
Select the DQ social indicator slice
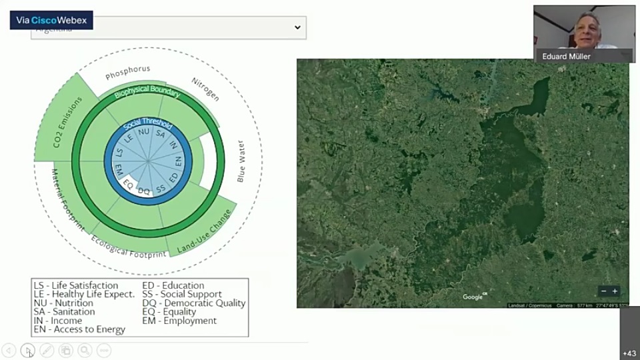[x=144, y=191]
